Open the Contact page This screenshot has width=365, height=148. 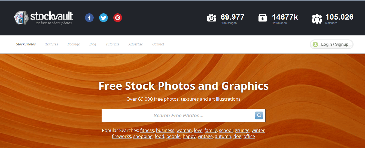point(158,44)
